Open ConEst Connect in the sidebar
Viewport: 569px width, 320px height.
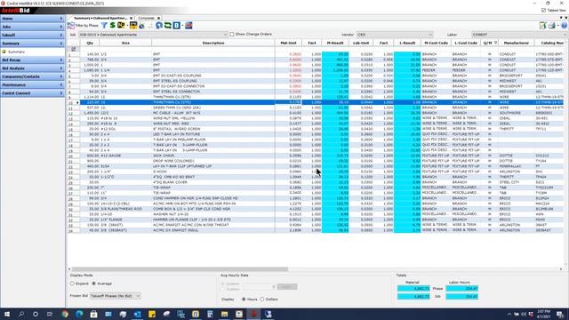click(32, 93)
